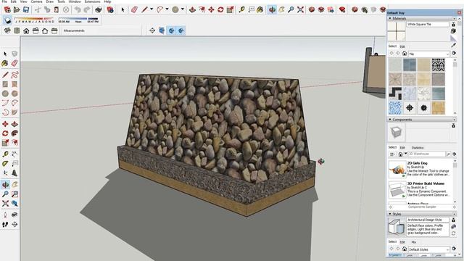Select the Freehand tool in left toolbar
464x261 pixels.
point(14,74)
